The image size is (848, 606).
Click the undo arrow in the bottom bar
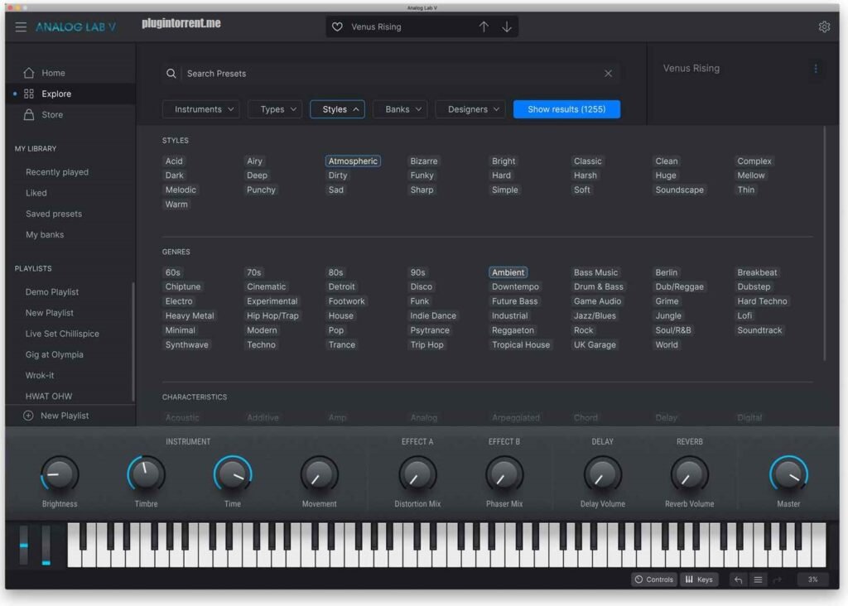(x=738, y=580)
